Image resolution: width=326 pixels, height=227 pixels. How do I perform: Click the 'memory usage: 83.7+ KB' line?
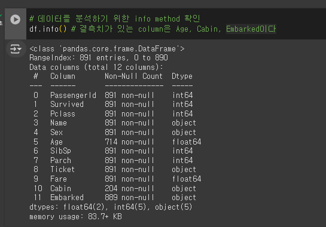[75, 217]
